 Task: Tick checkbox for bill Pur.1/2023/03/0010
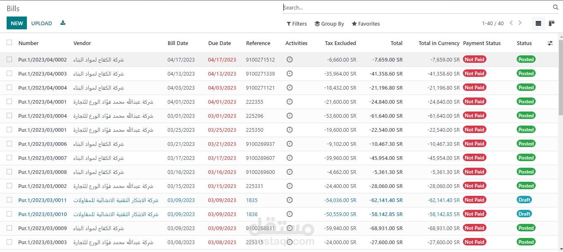coord(10,214)
